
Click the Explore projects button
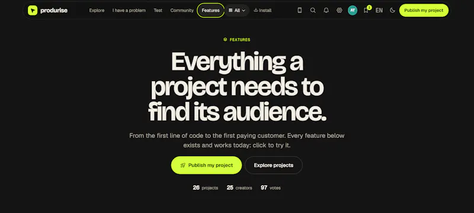click(x=274, y=165)
